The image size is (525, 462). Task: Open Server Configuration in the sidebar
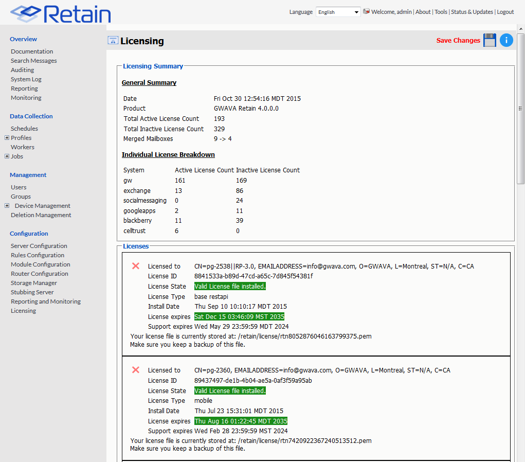[x=39, y=246]
